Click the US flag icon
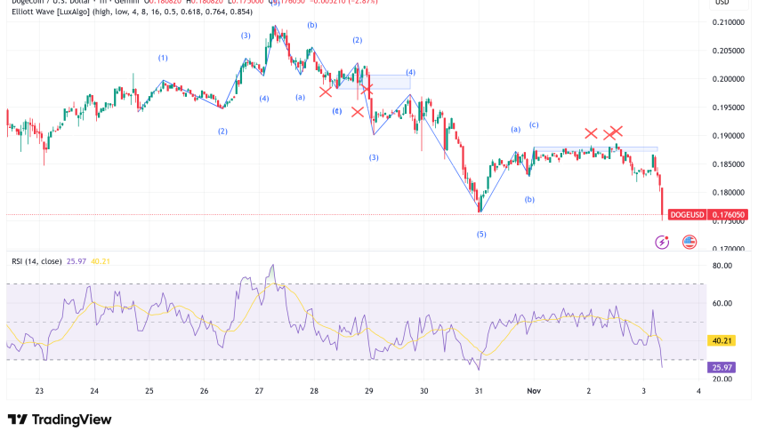This screenshot has height=431, width=758. tap(689, 242)
